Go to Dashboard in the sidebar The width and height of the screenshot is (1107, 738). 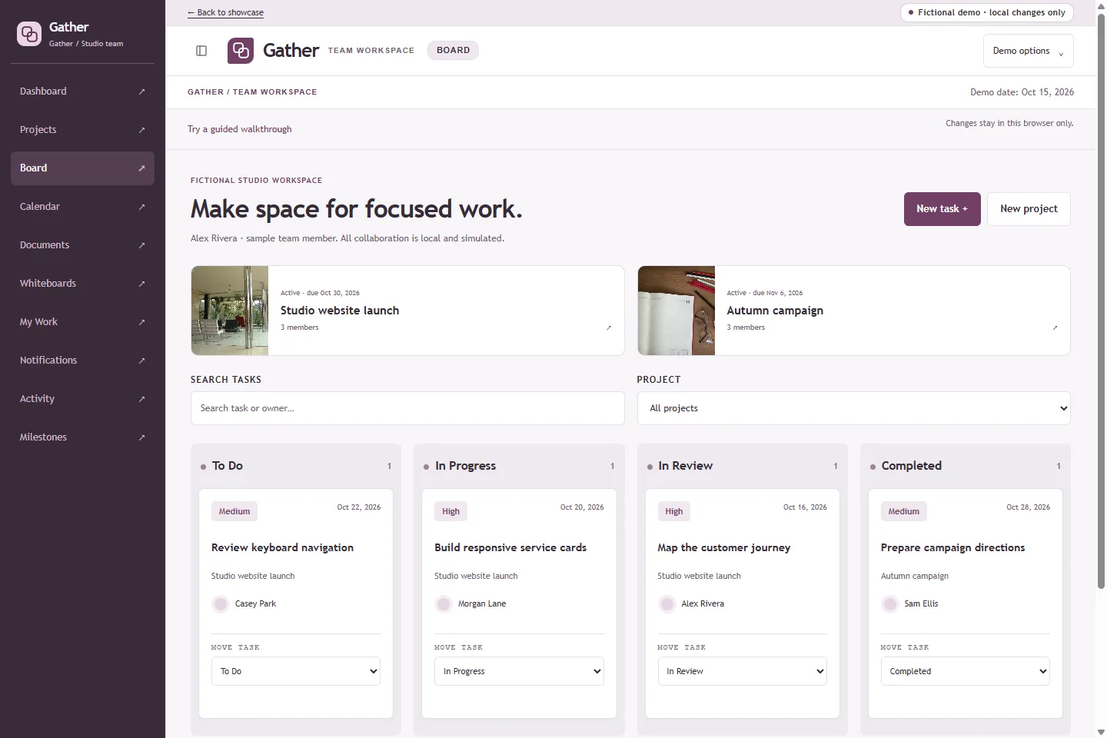pos(82,91)
